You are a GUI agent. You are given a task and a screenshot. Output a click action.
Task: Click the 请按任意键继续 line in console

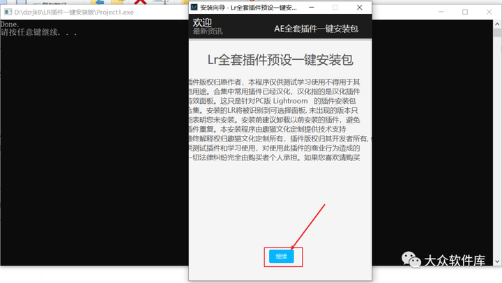click(x=38, y=32)
